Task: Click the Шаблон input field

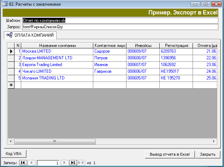Action: coord(120,20)
